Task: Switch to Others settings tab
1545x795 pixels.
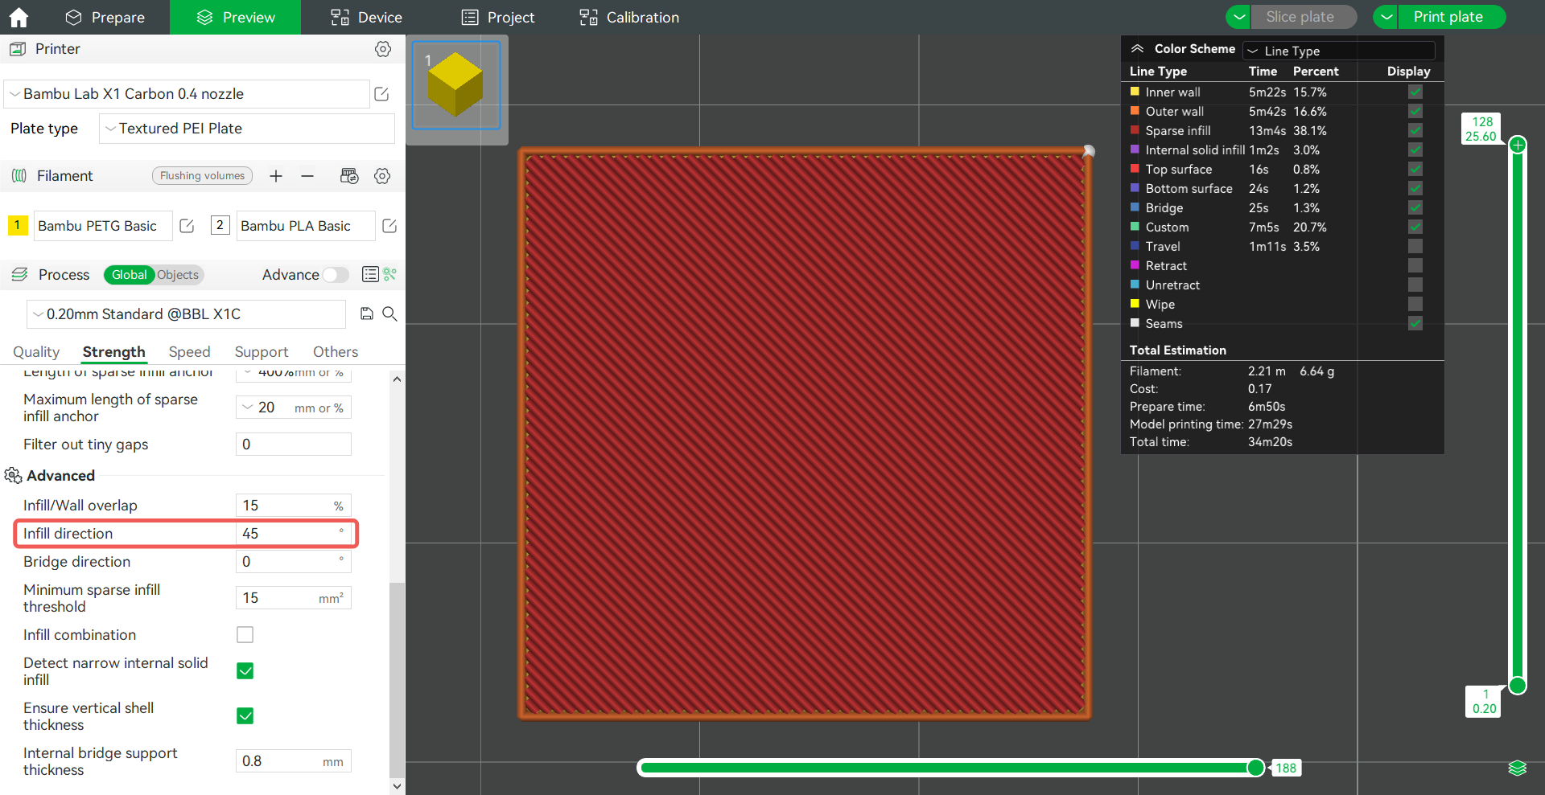Action: pos(336,352)
